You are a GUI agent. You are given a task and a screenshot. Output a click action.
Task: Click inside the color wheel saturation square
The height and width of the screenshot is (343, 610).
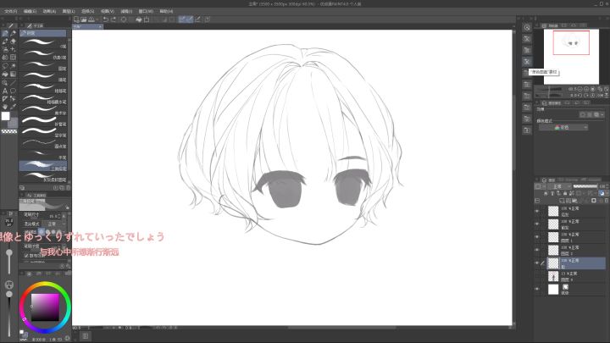[45, 307]
